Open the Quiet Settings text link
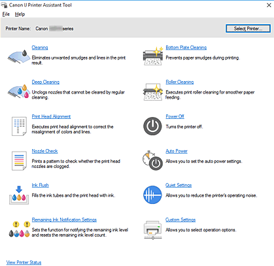This screenshot has height=266, width=274. click(179, 185)
